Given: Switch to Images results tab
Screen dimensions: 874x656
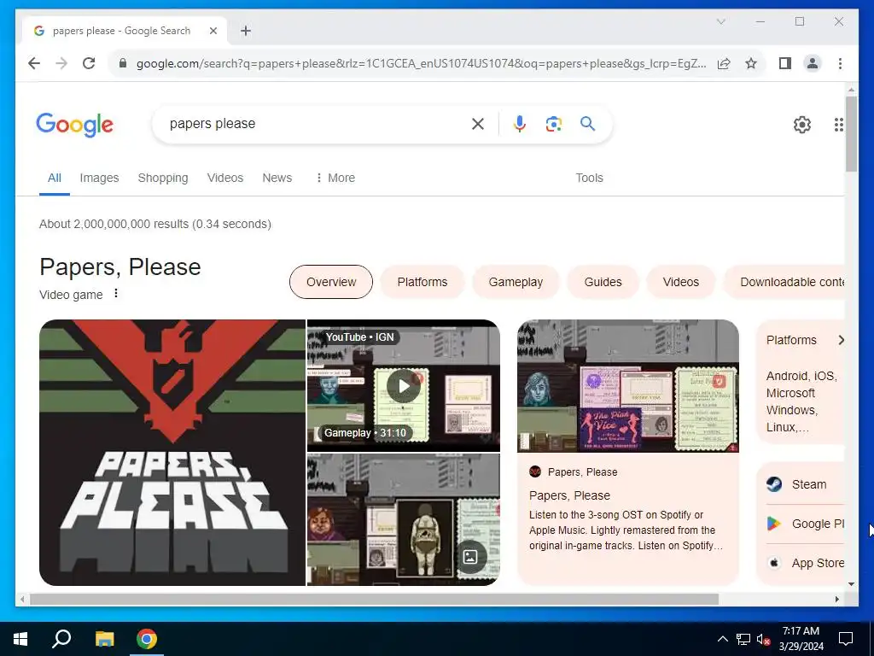Looking at the screenshot, I should pos(99,178).
